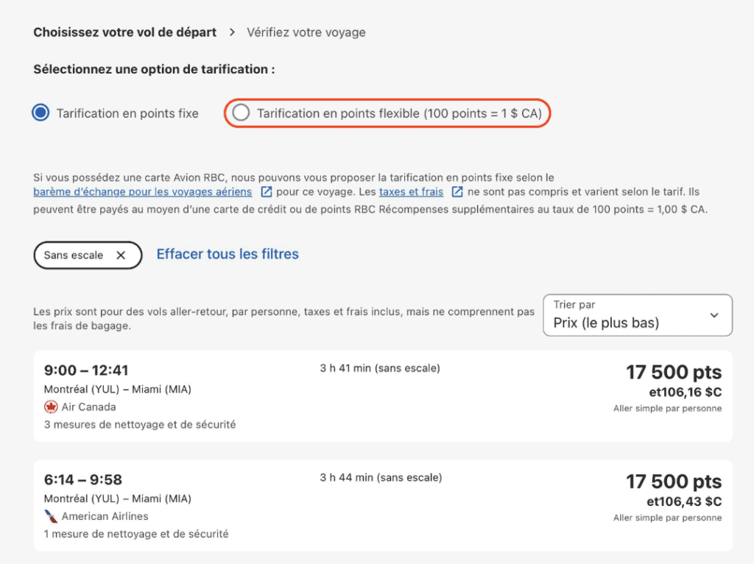Click Choisissez votre vol de départ breadcrumb
Image resolution: width=754 pixels, height=564 pixels.
pyautogui.click(x=125, y=32)
